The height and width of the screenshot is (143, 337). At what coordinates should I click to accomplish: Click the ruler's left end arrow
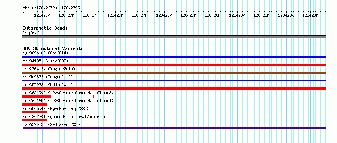[x=23, y=12]
